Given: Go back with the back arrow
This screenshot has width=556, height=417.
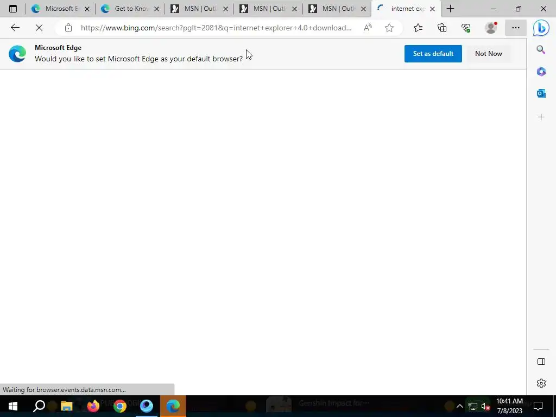Looking at the screenshot, I should 15,28.
